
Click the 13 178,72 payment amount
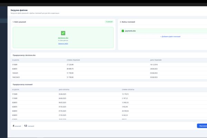(x=125, y=94)
